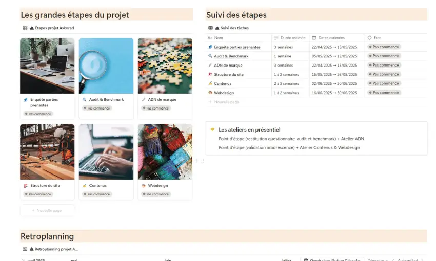Open the status dropdown for the Contenus row
Viewport: 436px width, 261px height.
click(384, 83)
